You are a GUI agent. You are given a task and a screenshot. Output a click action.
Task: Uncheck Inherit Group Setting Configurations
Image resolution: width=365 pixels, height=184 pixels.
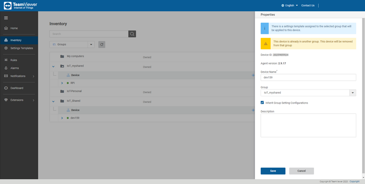click(x=262, y=103)
